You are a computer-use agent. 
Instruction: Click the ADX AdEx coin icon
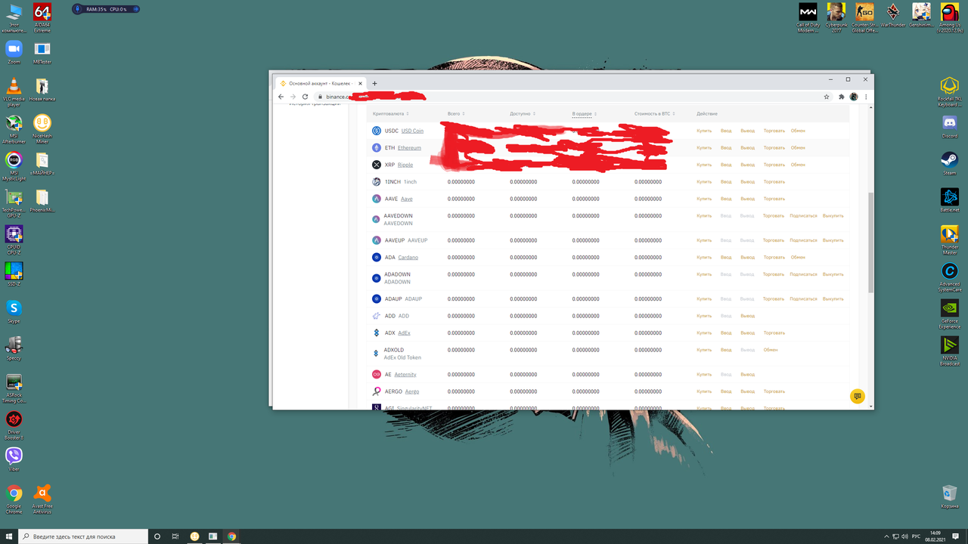(x=377, y=333)
